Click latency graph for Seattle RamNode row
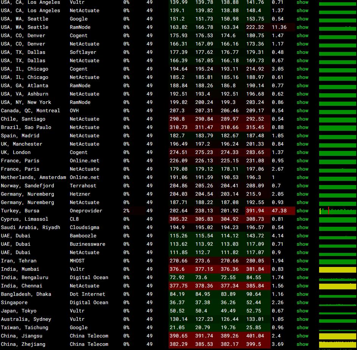 338,28
